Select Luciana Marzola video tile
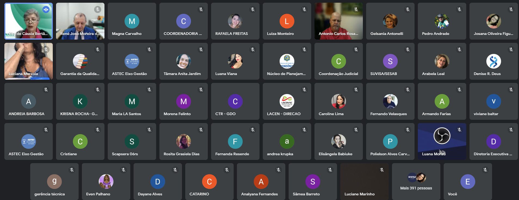This screenshot has height=200, width=519. (28, 61)
